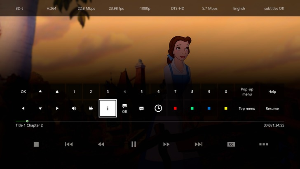Screen dimensions: 300x169
Task: Fast forward the movie
Action: pyautogui.click(x=166, y=144)
